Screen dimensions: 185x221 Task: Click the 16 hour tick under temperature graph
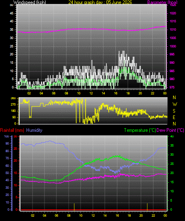(117, 215)
